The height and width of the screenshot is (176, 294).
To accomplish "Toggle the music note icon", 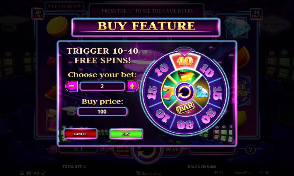I will click(x=43, y=173).
